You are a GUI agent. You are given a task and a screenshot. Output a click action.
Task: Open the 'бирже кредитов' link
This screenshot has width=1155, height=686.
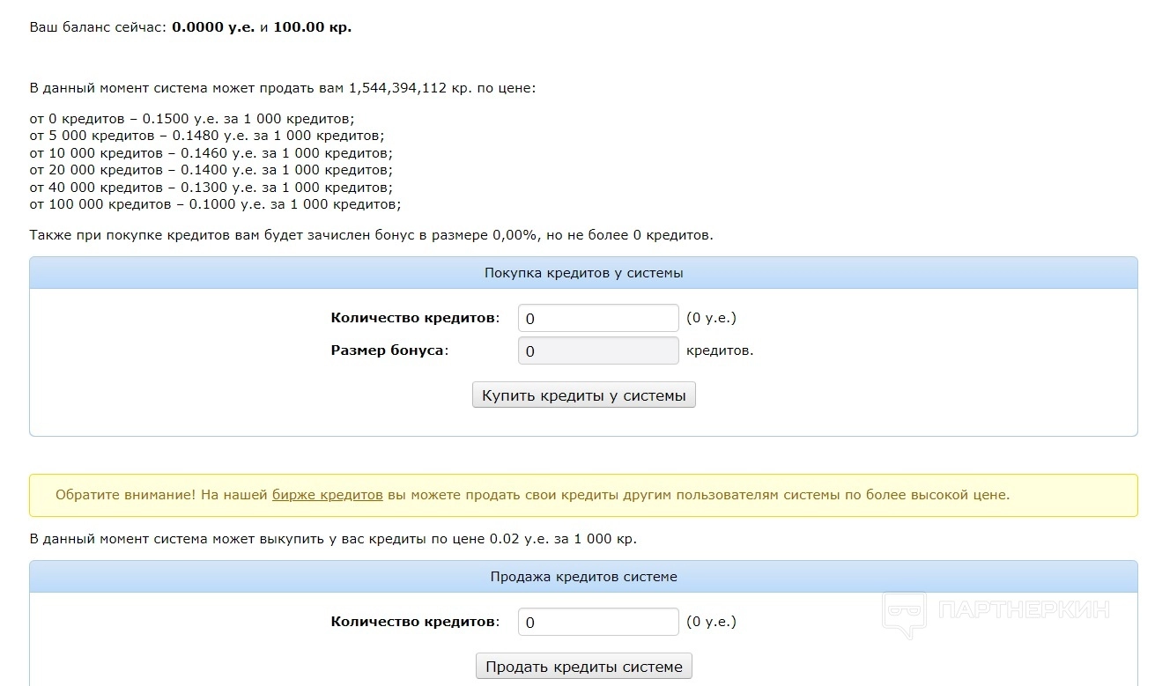pyautogui.click(x=328, y=495)
